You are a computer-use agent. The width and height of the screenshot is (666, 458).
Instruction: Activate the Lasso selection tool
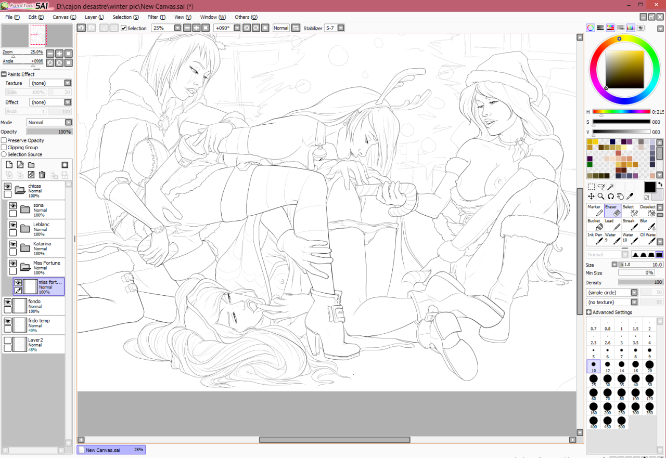click(x=601, y=187)
